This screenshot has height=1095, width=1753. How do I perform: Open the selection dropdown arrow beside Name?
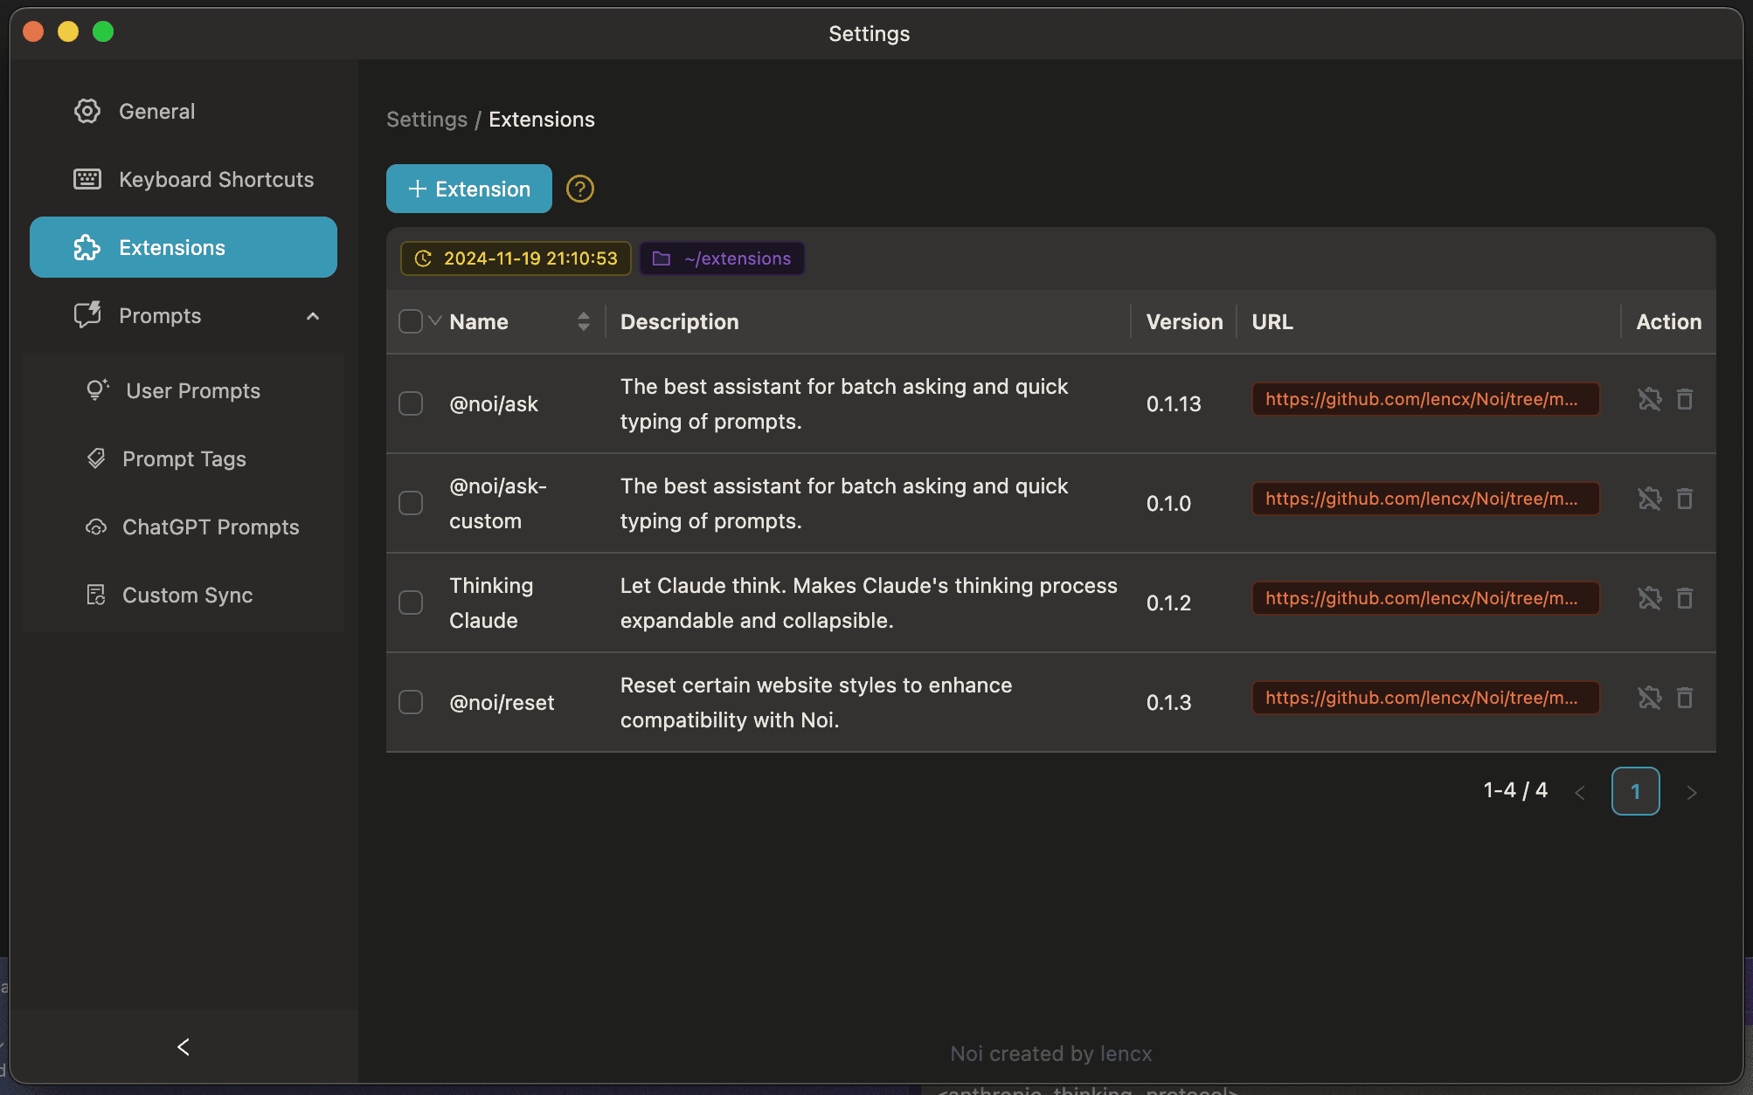click(x=435, y=321)
